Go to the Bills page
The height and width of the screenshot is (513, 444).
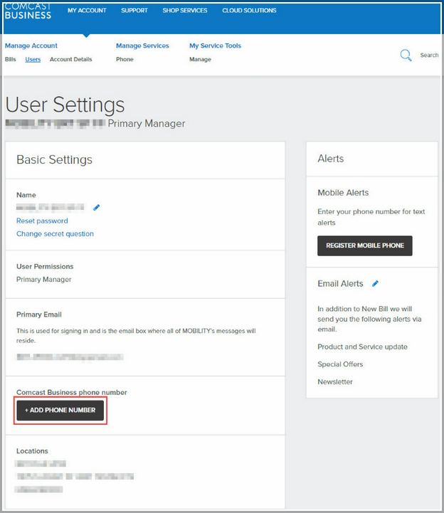pos(11,59)
